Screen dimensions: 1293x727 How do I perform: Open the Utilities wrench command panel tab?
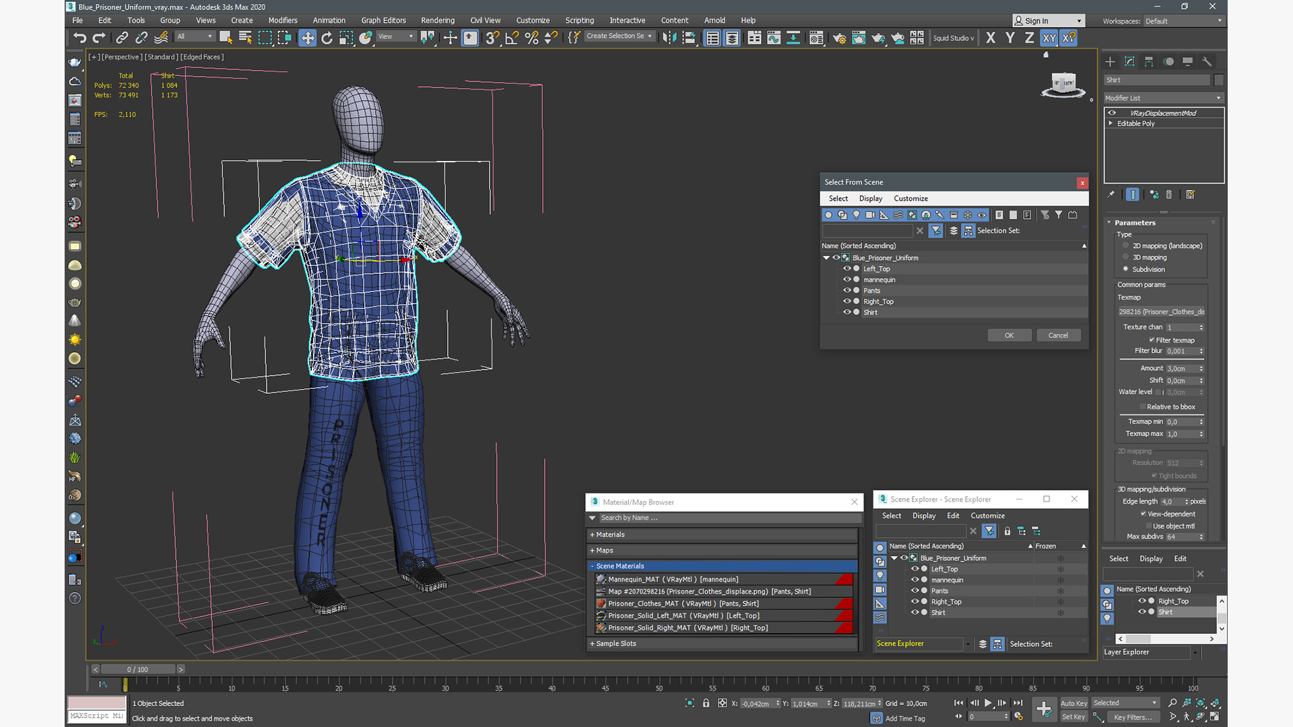[1207, 61]
